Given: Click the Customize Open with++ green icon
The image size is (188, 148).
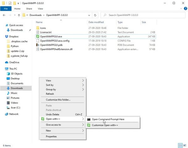Looking at the screenshot, I should point(89,125).
